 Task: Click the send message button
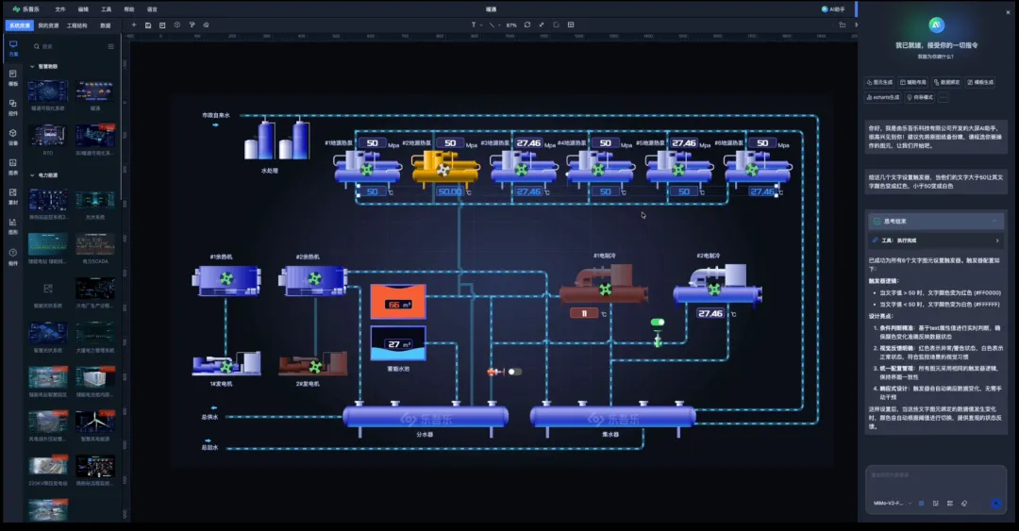click(995, 503)
